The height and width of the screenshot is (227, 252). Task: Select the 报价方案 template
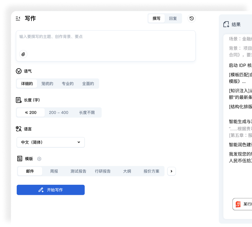151,171
